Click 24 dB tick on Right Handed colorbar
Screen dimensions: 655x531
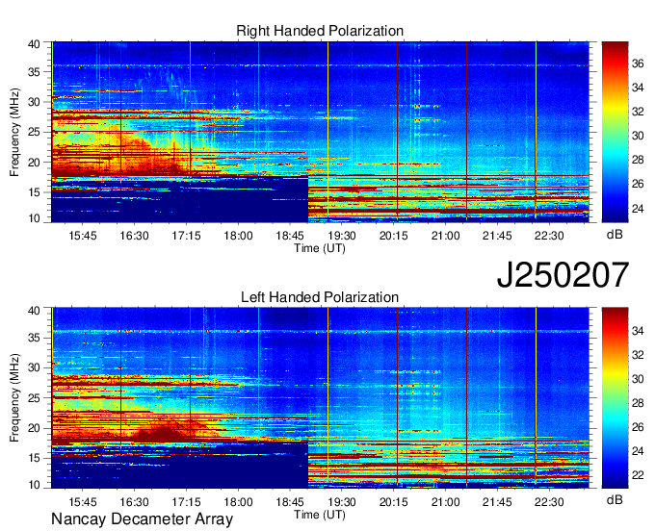coord(638,208)
